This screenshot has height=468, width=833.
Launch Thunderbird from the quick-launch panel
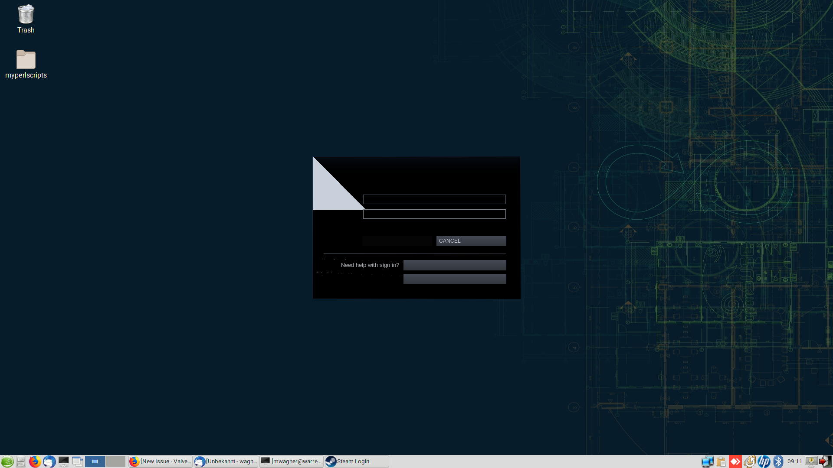coord(49,461)
